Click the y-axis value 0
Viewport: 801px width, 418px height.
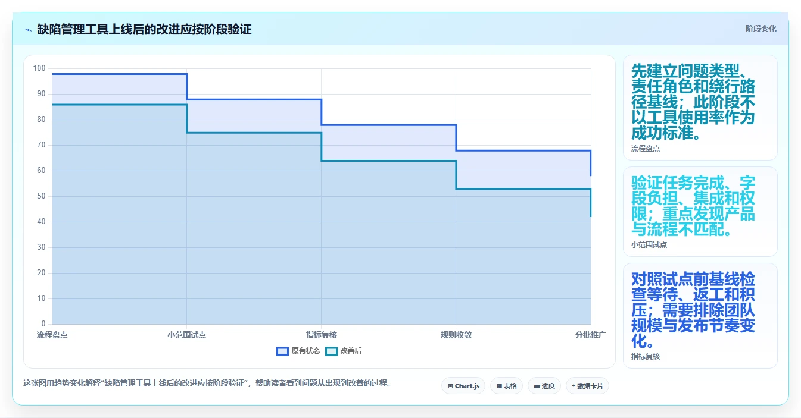(x=43, y=324)
